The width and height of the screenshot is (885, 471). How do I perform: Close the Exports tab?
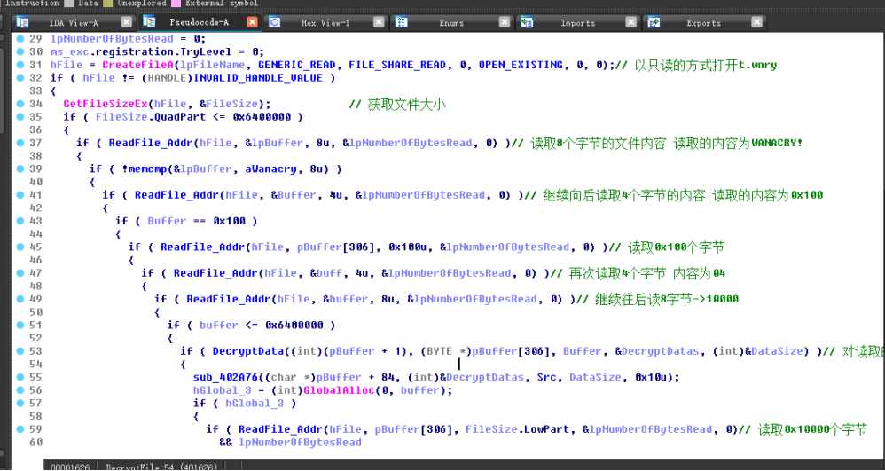point(757,22)
